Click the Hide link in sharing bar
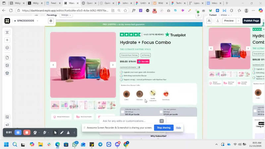Screen dimensions: 265x149 coord(178,128)
